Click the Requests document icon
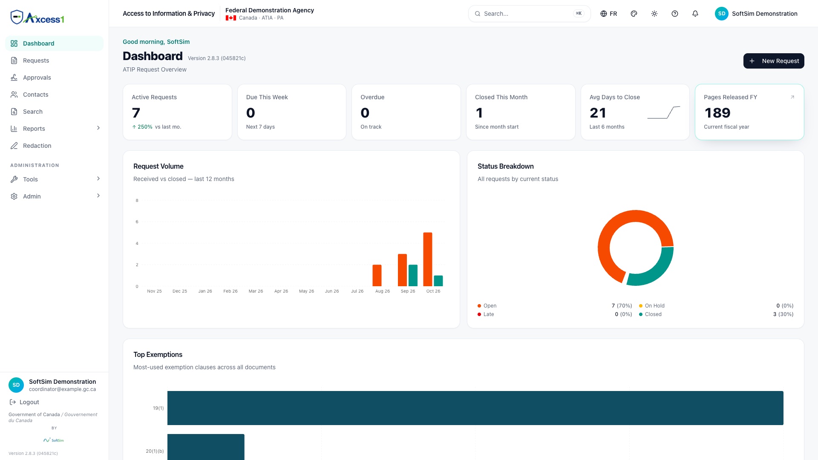The image size is (818, 460). point(14,60)
